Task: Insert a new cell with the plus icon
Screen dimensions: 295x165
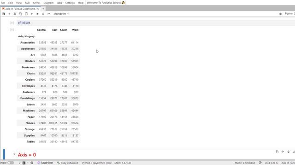Action: (x=9, y=14)
